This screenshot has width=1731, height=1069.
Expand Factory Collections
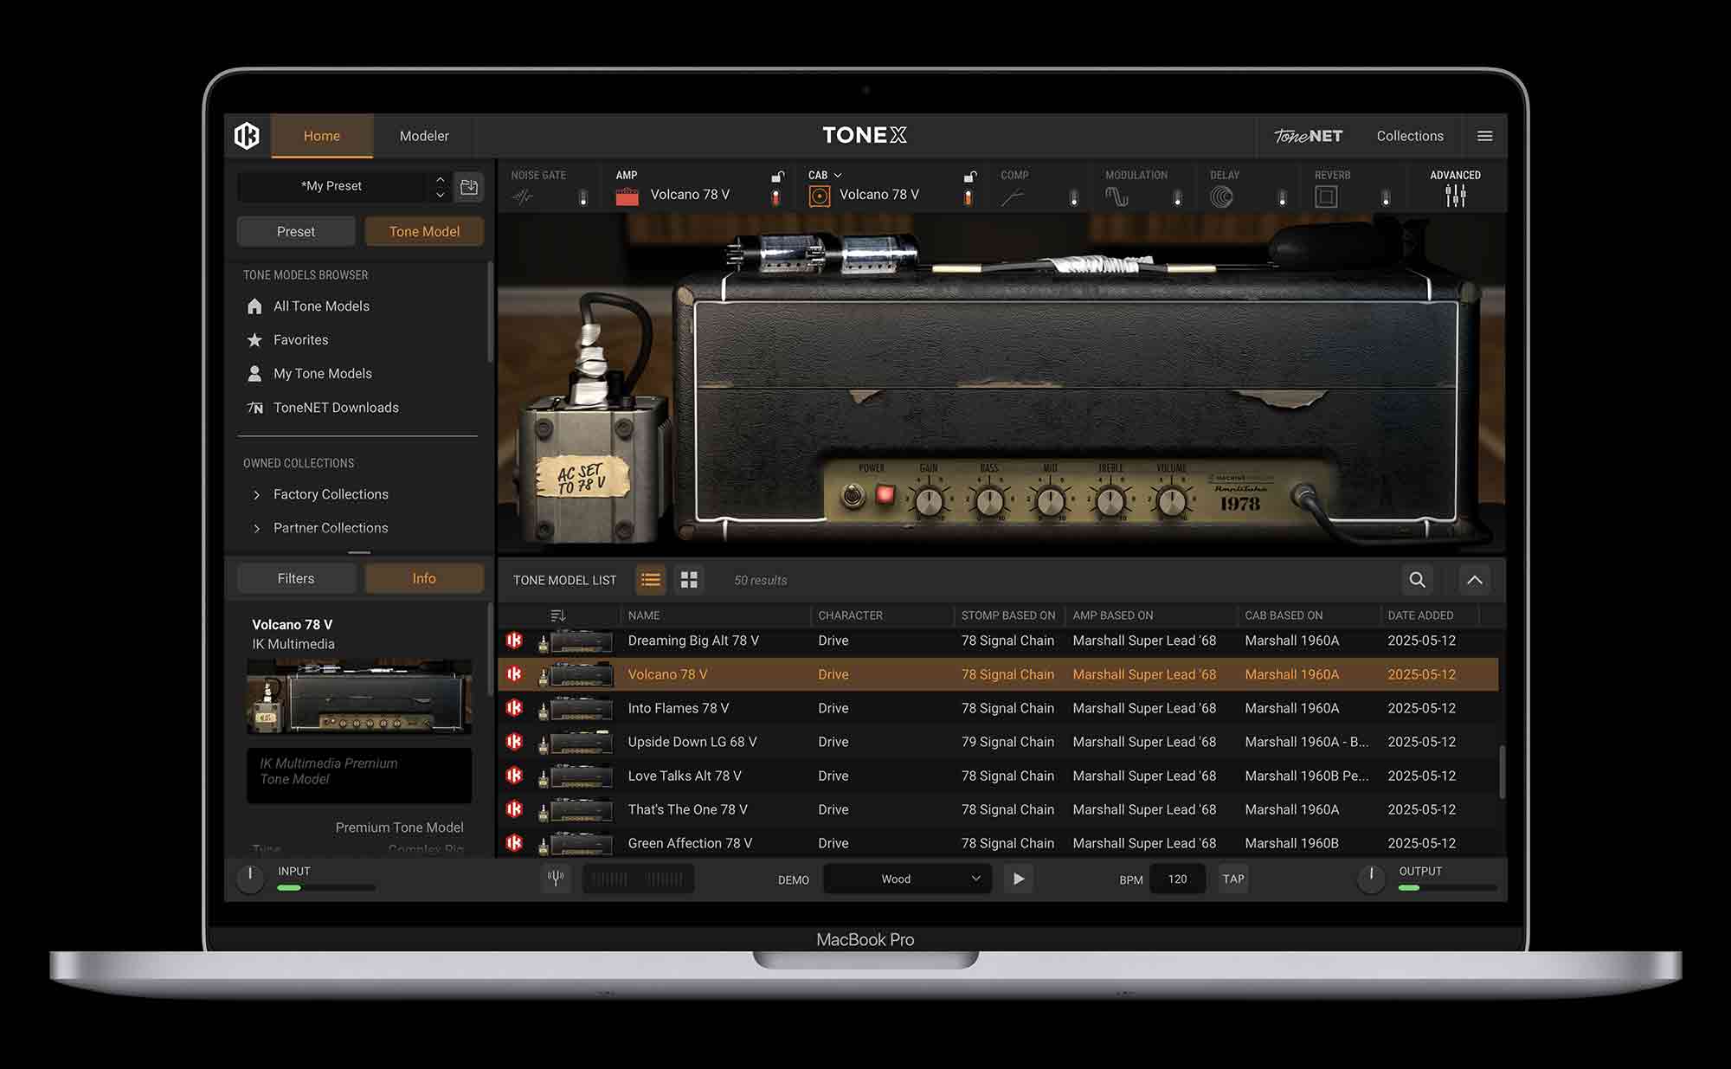click(x=256, y=495)
